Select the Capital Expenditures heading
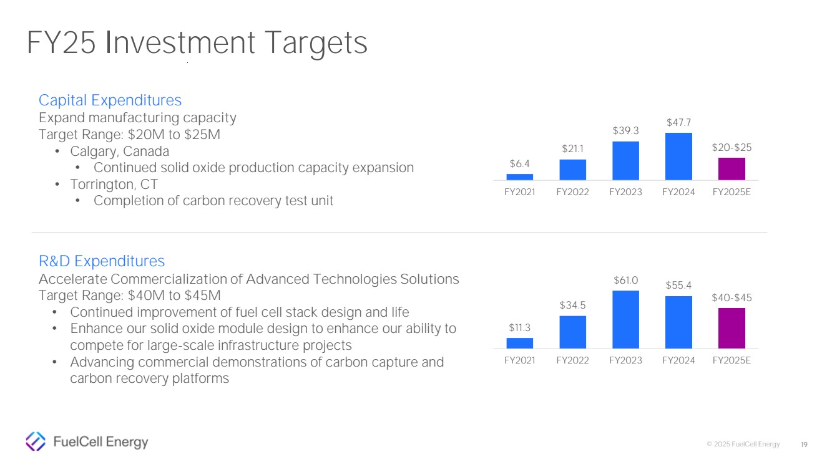This screenshot has height=467, width=832. pyautogui.click(x=110, y=100)
